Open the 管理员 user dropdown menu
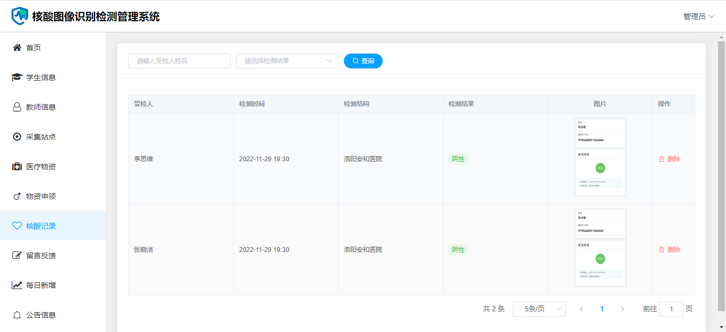Viewport: 726px width, 332px height. coord(698,16)
